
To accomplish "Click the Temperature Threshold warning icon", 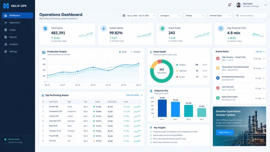I will pos(218,68).
